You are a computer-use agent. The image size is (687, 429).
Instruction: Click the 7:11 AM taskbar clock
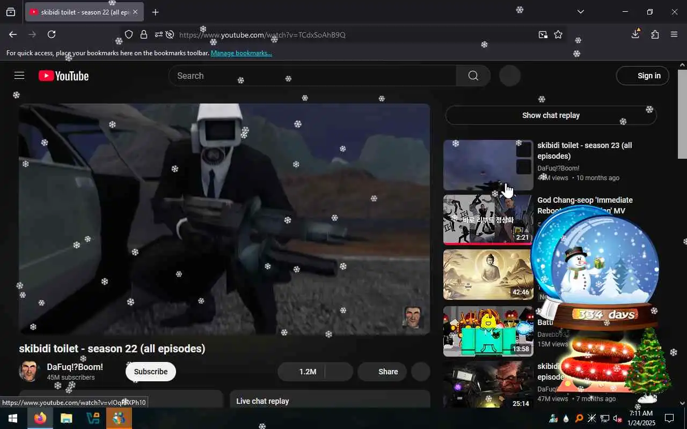point(641,418)
